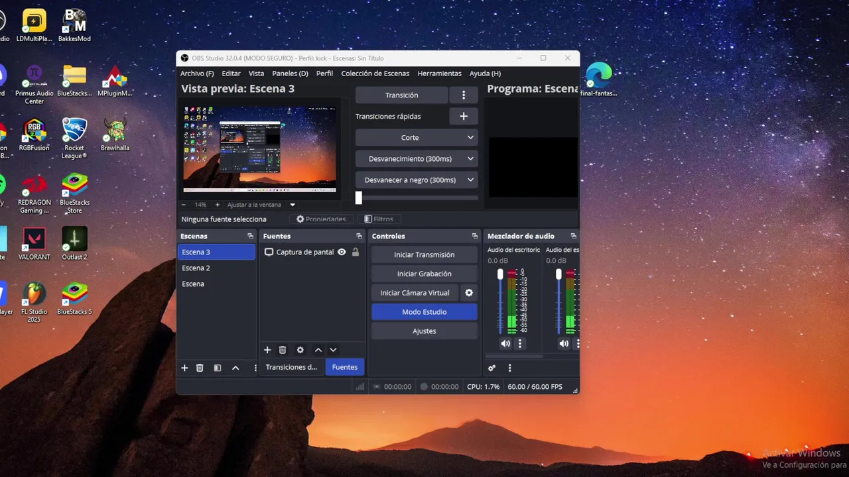
Task: Open BlueStacks 5 desktop icon
Action: pos(74,298)
